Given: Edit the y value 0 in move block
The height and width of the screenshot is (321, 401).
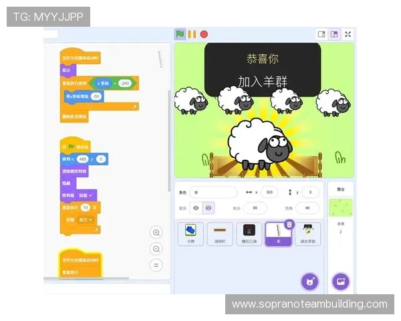Looking at the screenshot, I should (x=101, y=159).
